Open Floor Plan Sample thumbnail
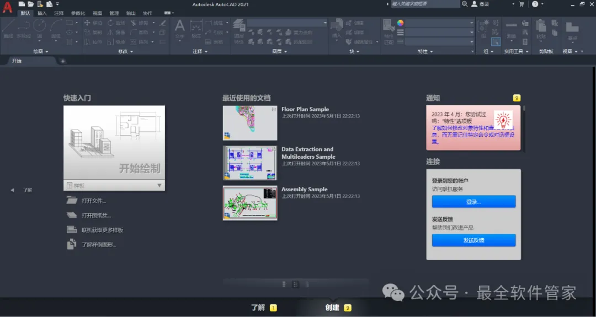Screen dimensions: 596x317 [x=250, y=123]
